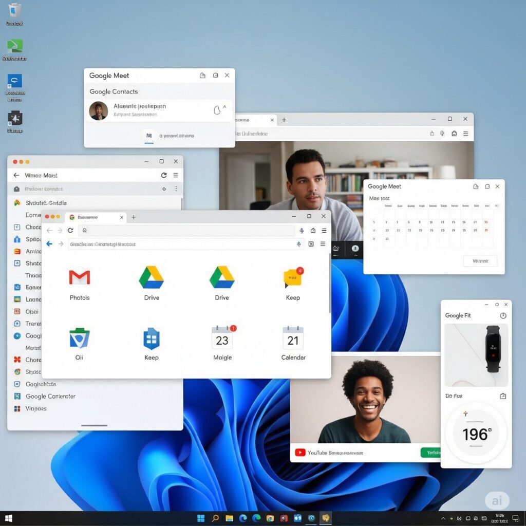Viewport: 526px width, 526px height.
Task: Open the clock icon in Google Fit
Action: click(503, 316)
